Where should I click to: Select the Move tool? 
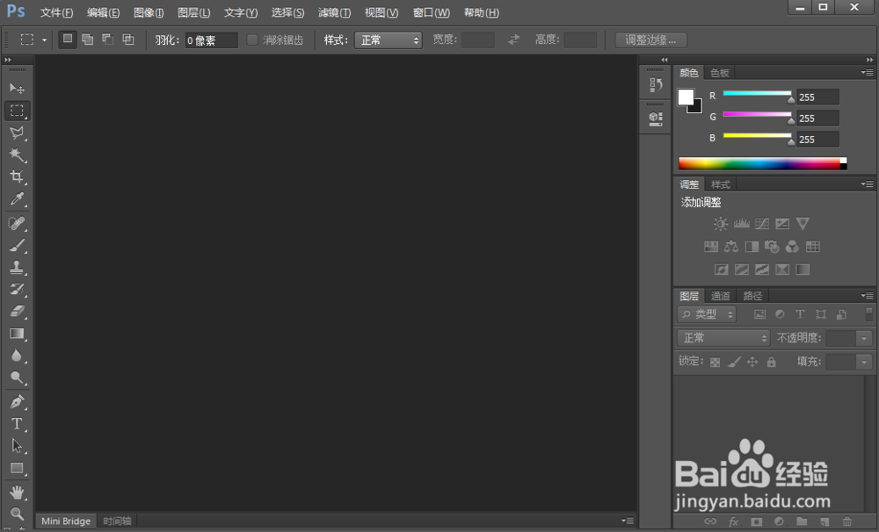click(17, 89)
